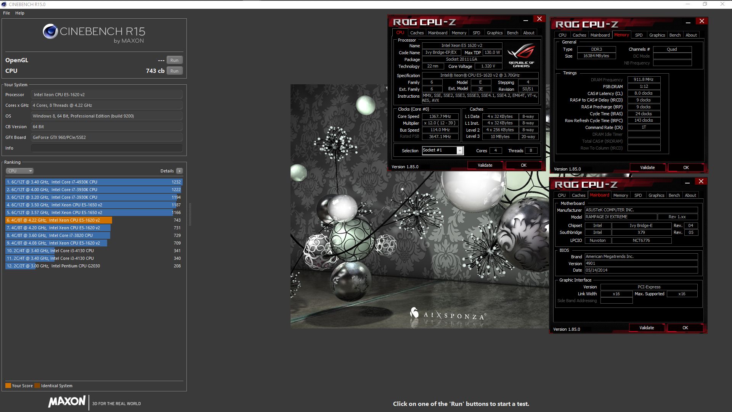Click Validate in CPU-Z Mainboard window
This screenshot has width=732, height=412.
click(647, 328)
